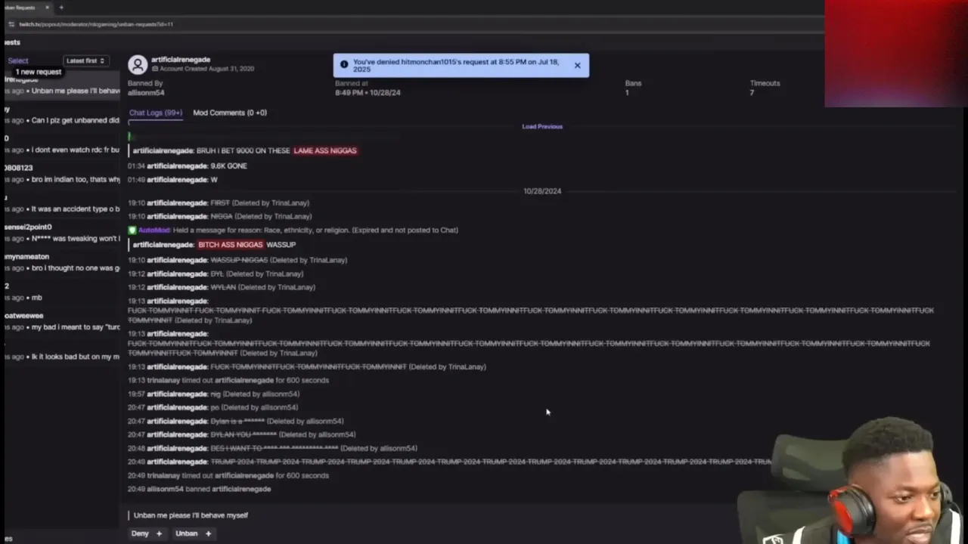
Task: Click the 1 new request pill
Action: [x=39, y=72]
